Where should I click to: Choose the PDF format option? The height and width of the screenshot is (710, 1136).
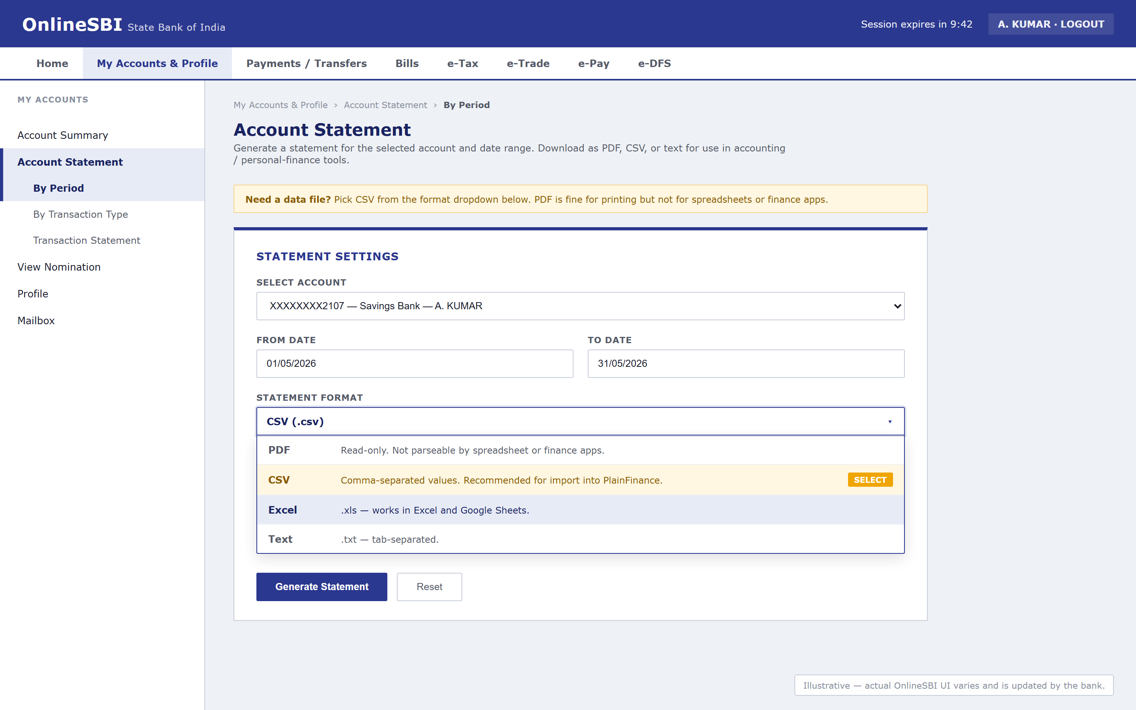click(x=580, y=450)
